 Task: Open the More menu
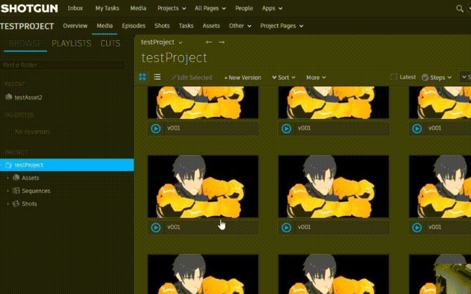(x=316, y=78)
